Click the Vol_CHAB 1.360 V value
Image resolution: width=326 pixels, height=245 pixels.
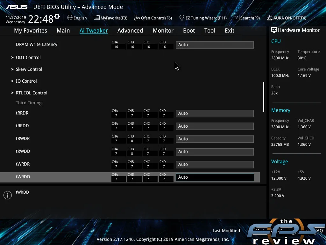[x=304, y=127]
